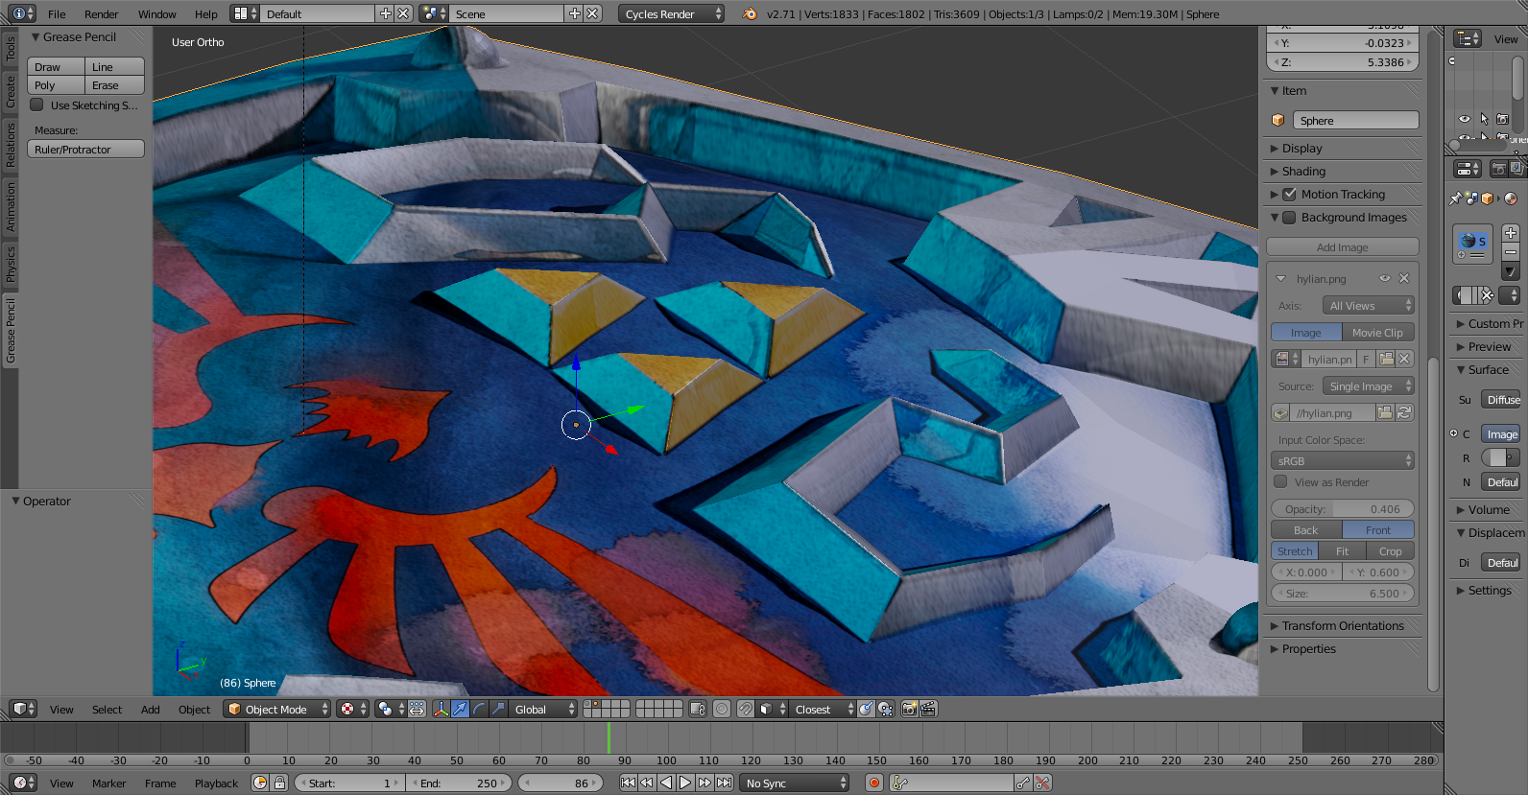The height and width of the screenshot is (795, 1528).
Task: Open image file browser beside F button
Action: click(x=1386, y=359)
